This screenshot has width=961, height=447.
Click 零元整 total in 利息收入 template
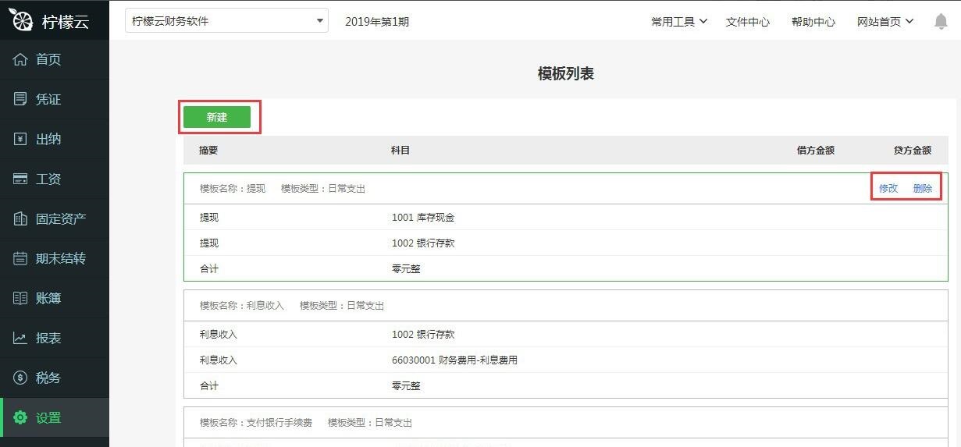point(406,386)
